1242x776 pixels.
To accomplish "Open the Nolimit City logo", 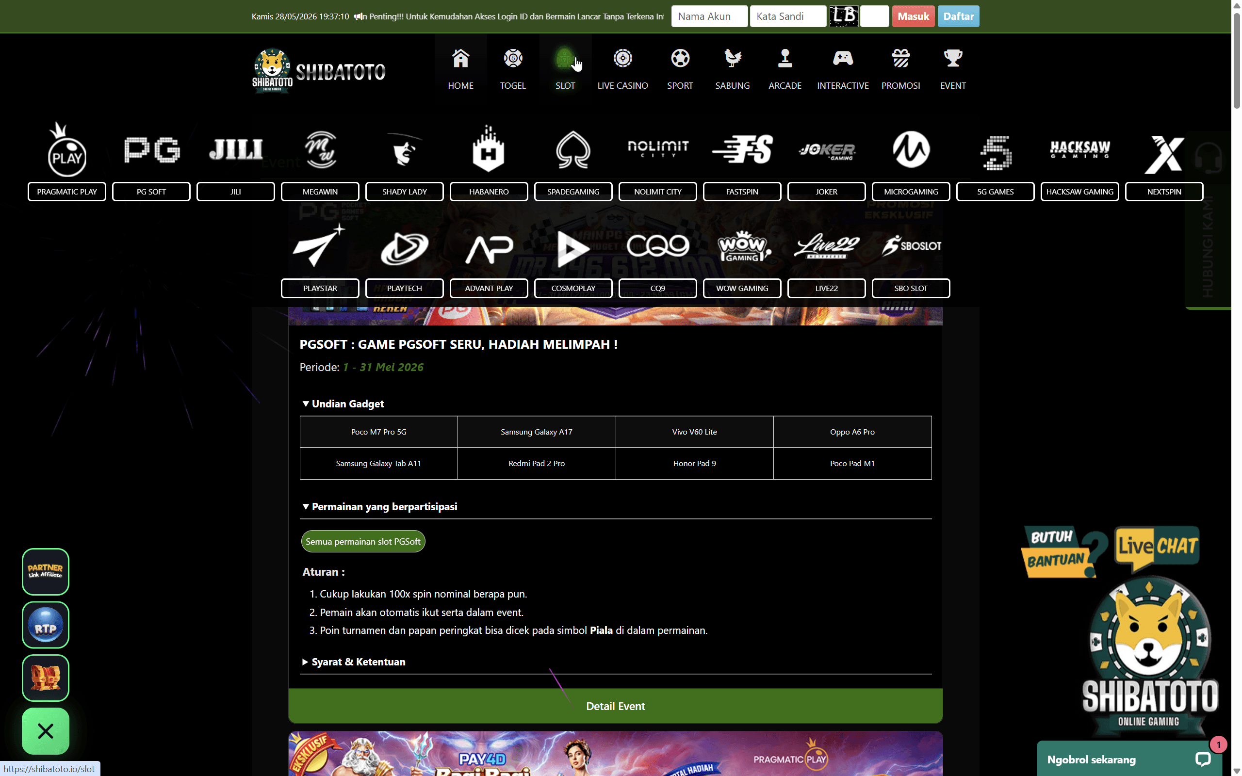I will tap(658, 149).
